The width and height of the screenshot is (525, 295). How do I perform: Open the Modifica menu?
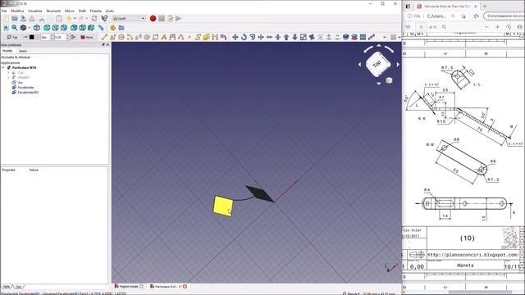coord(17,11)
